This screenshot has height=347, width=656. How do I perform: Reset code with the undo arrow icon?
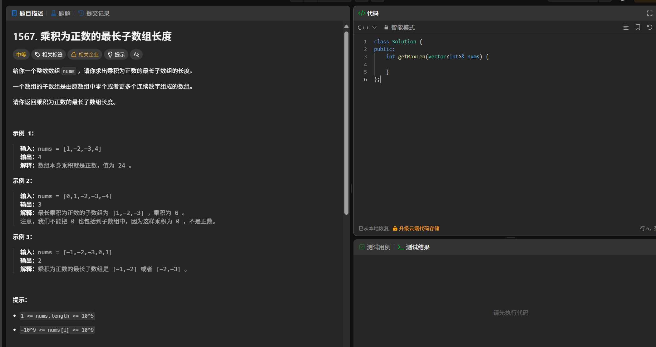pyautogui.click(x=649, y=27)
